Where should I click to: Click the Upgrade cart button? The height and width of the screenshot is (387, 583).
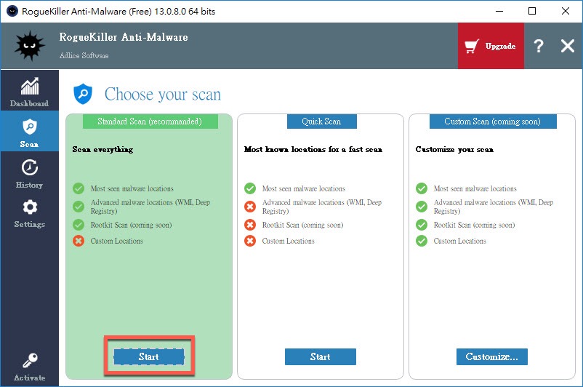click(491, 46)
